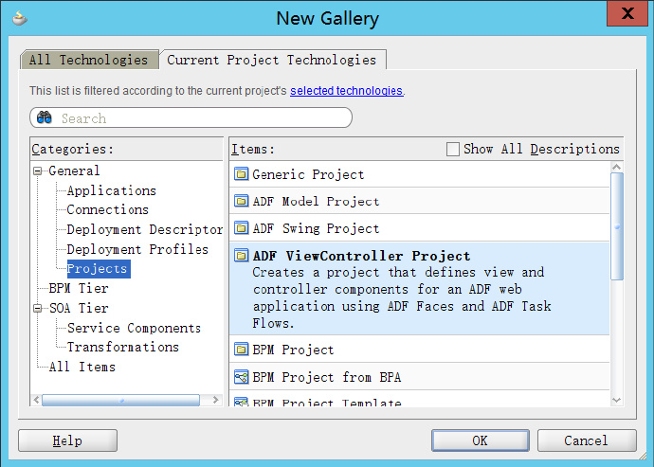Click the Generic Project folder icon
The height and width of the screenshot is (467, 654).
pyautogui.click(x=241, y=174)
